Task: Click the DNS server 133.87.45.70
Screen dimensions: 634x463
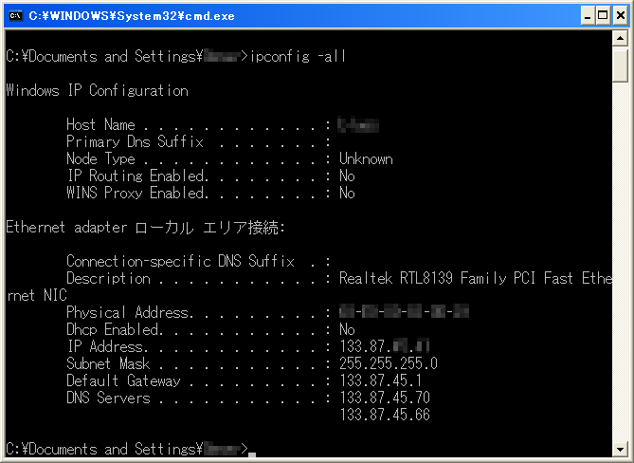Action: [385, 398]
